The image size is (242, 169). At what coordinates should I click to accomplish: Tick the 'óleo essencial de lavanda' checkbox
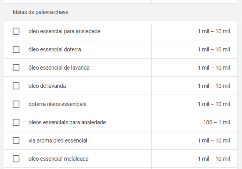pyautogui.click(x=16, y=68)
